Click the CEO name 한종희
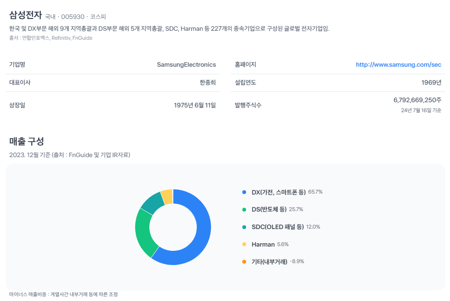The image size is (450, 301). (208, 82)
